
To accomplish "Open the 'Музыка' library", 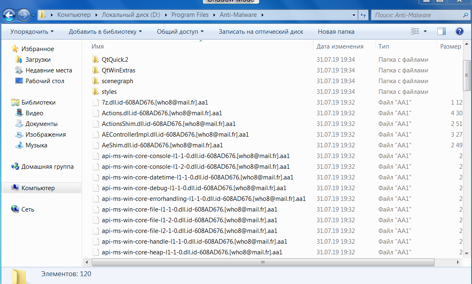I will coord(36,145).
